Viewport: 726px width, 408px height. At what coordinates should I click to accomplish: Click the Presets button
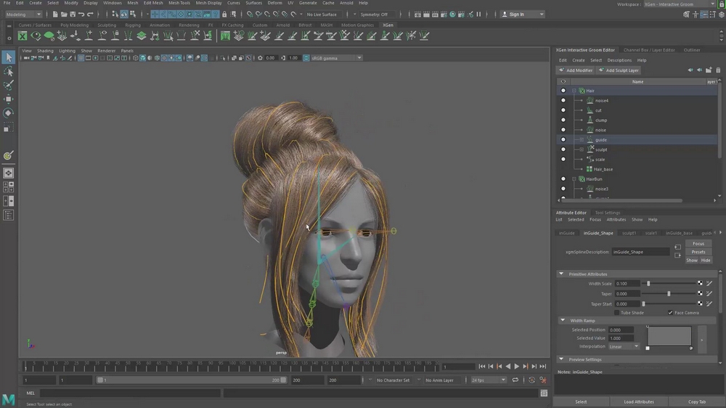698,252
